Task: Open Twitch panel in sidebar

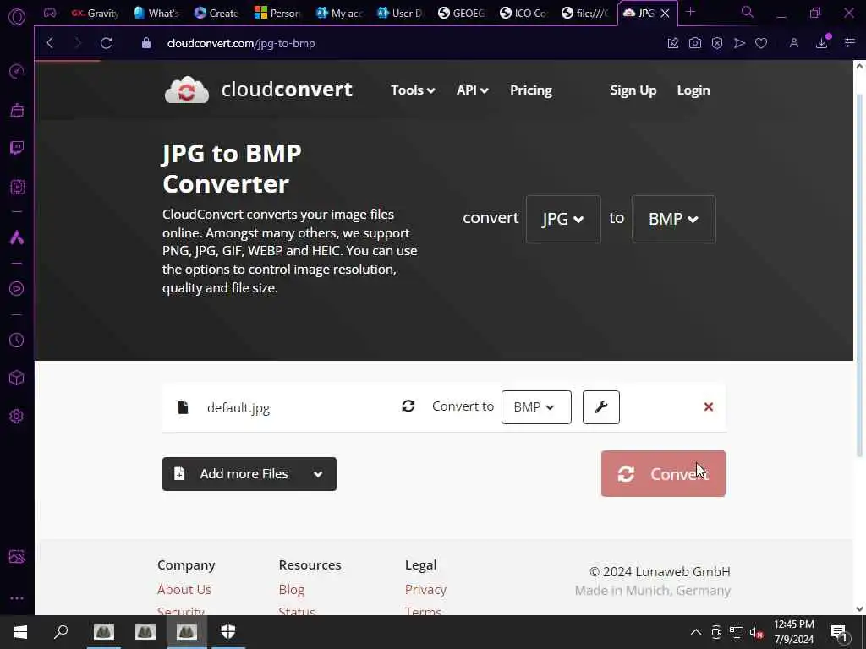Action: [17, 148]
